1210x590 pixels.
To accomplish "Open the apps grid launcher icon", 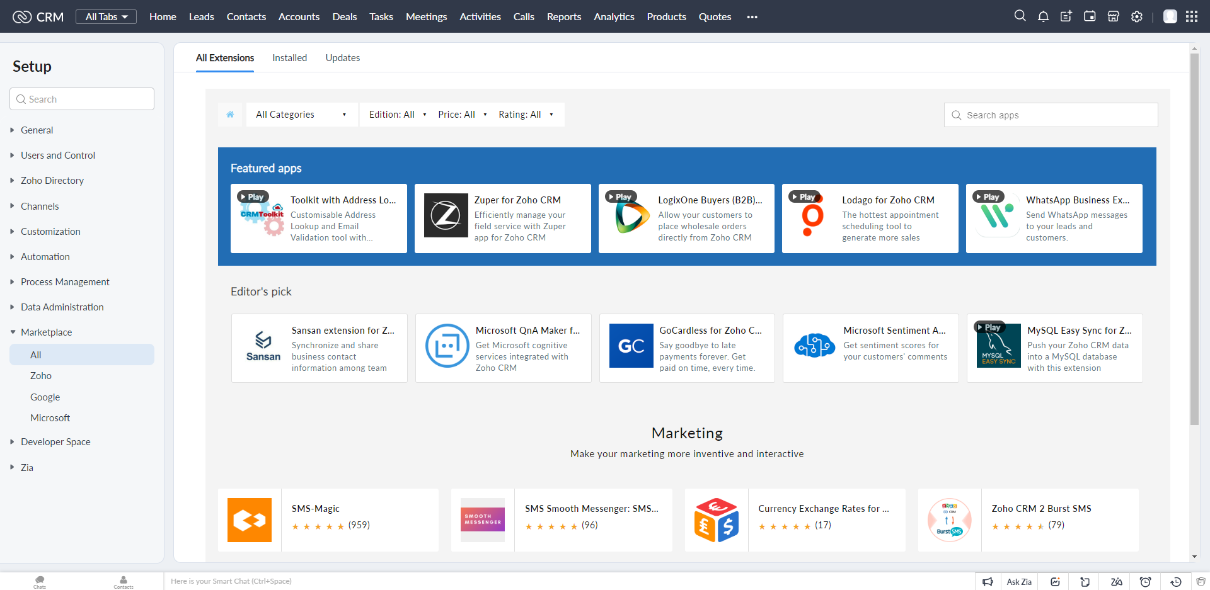I will click(1192, 17).
